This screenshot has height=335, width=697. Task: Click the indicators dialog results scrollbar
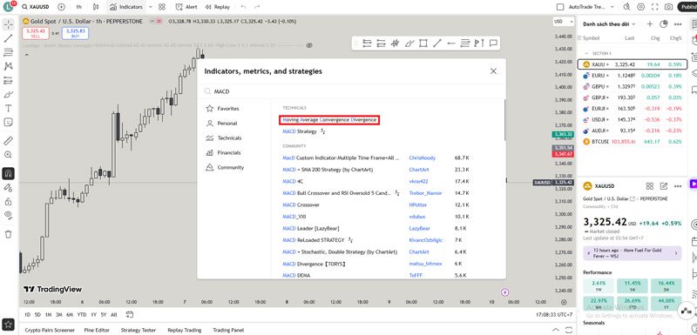click(504, 120)
